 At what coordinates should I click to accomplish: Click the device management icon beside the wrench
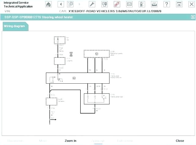[x=104, y=4]
